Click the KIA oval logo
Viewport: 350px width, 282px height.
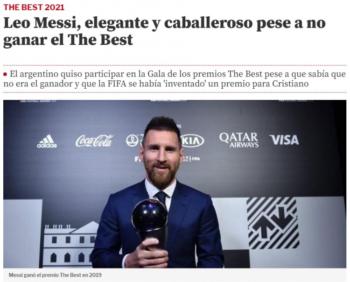192,141
